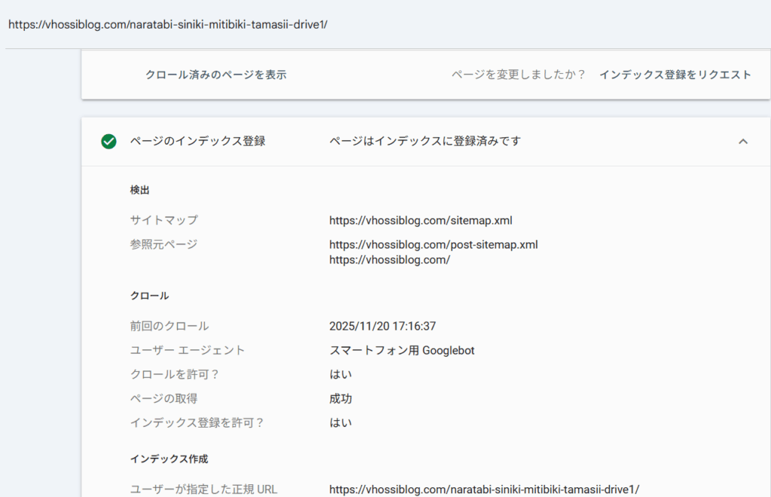Open クロール済みのページを表示 view
This screenshot has width=771, height=497.
(x=218, y=75)
